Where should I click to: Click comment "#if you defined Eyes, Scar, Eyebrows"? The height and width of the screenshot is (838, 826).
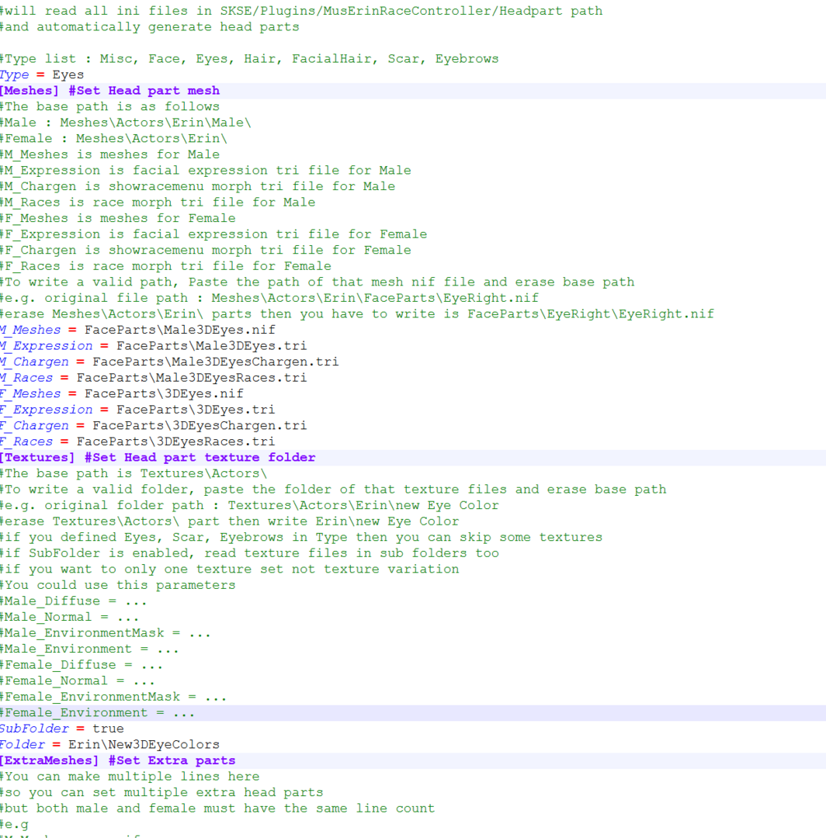point(301,538)
